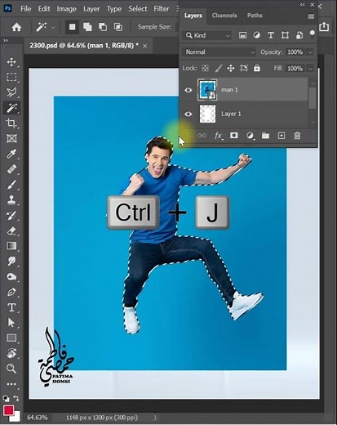This screenshot has width=337, height=425.
Task: Open the Image menu
Action: tap(66, 9)
